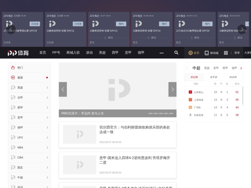Image resolution: width=251 pixels, height=188 pixels.
Task: Click the grid icon beside 登录
Action: [x=226, y=53]
